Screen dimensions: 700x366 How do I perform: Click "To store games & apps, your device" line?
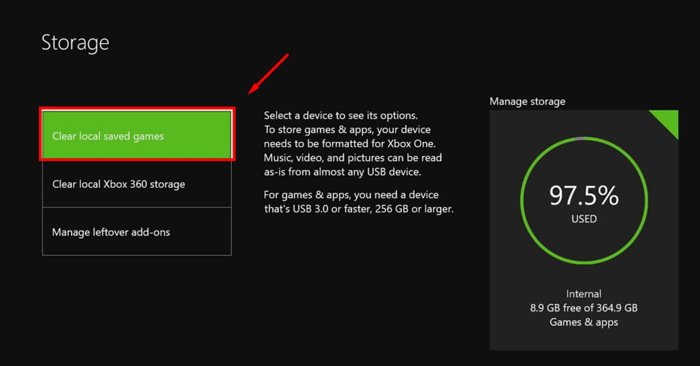click(347, 129)
